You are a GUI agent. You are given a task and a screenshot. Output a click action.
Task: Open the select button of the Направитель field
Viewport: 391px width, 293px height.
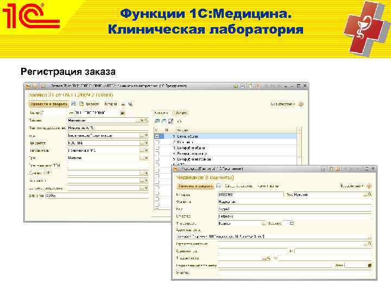pos(142,151)
